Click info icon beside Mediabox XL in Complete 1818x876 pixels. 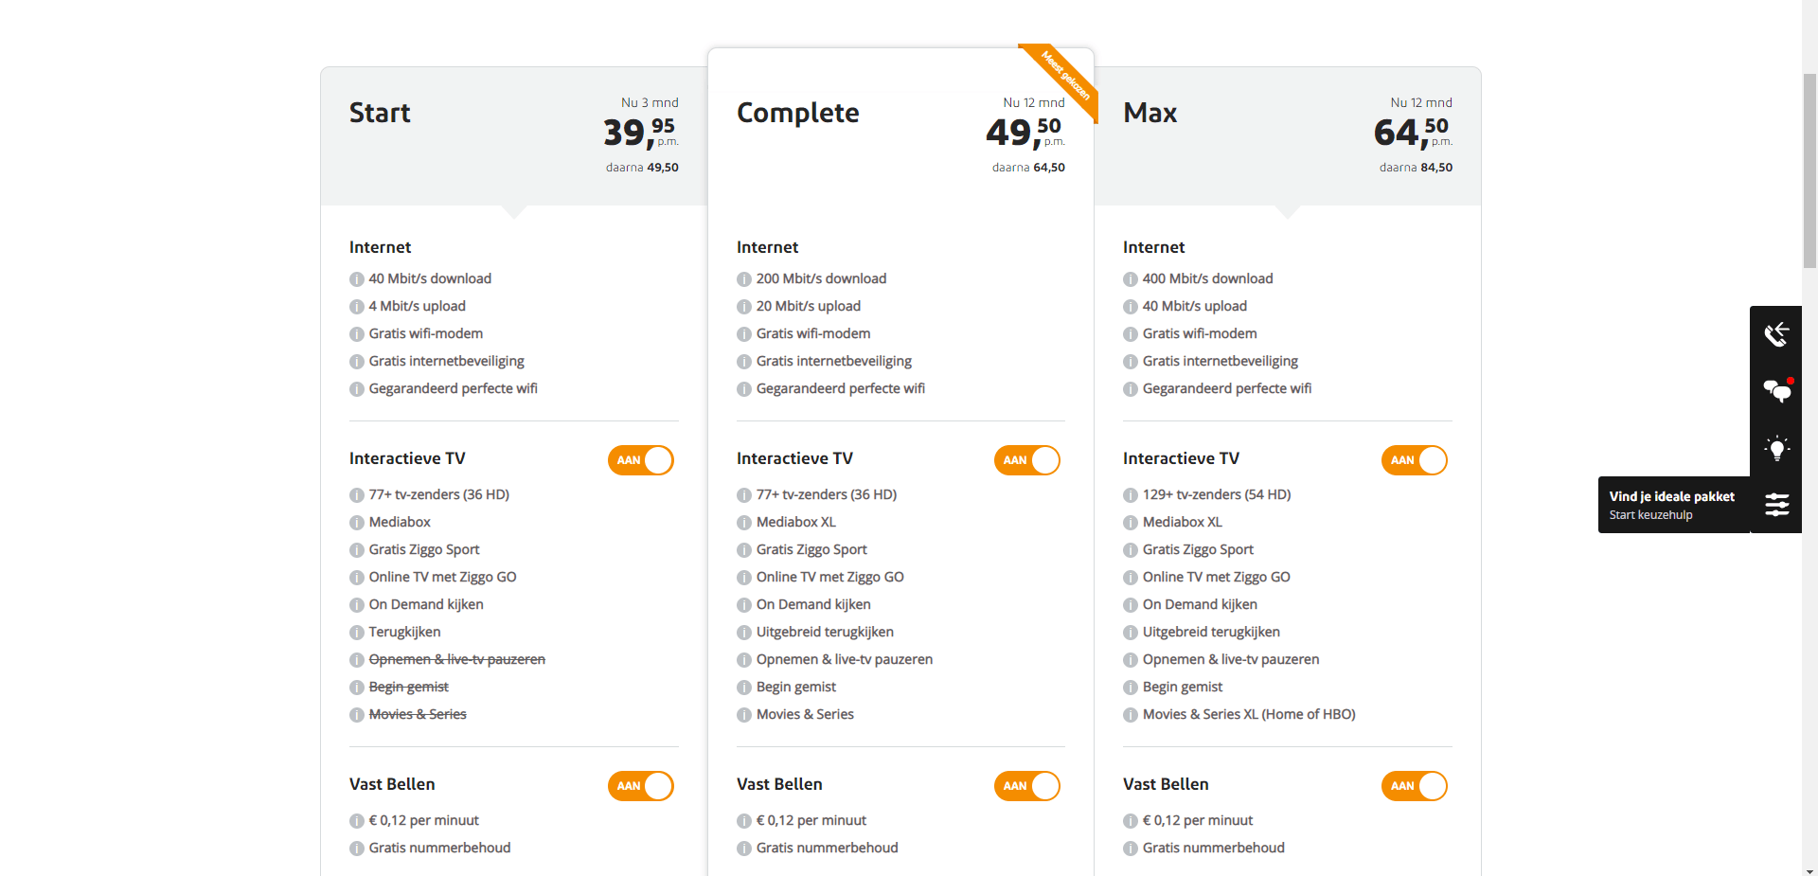pos(744,523)
